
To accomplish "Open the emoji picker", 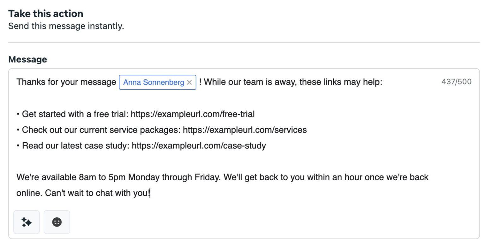I will coord(57,222).
